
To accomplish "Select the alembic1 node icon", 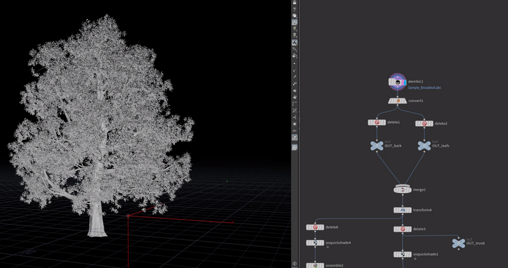I will [397, 82].
